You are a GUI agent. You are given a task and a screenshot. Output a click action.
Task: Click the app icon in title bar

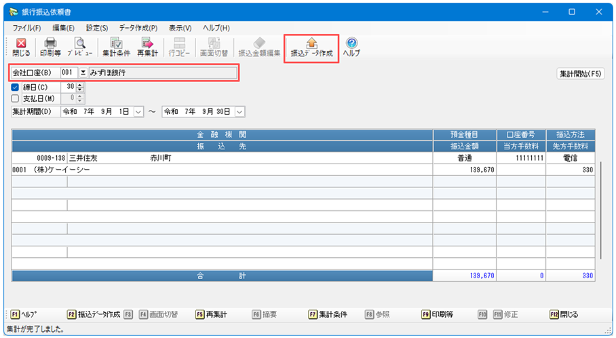tap(12, 12)
